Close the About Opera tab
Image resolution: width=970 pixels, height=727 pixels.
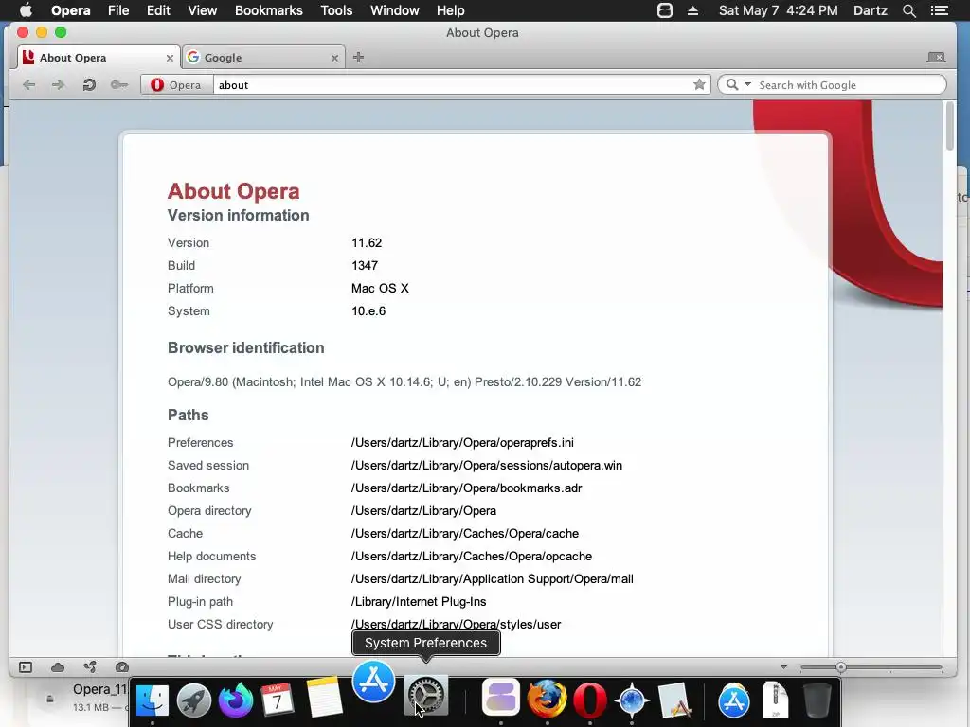170,58
